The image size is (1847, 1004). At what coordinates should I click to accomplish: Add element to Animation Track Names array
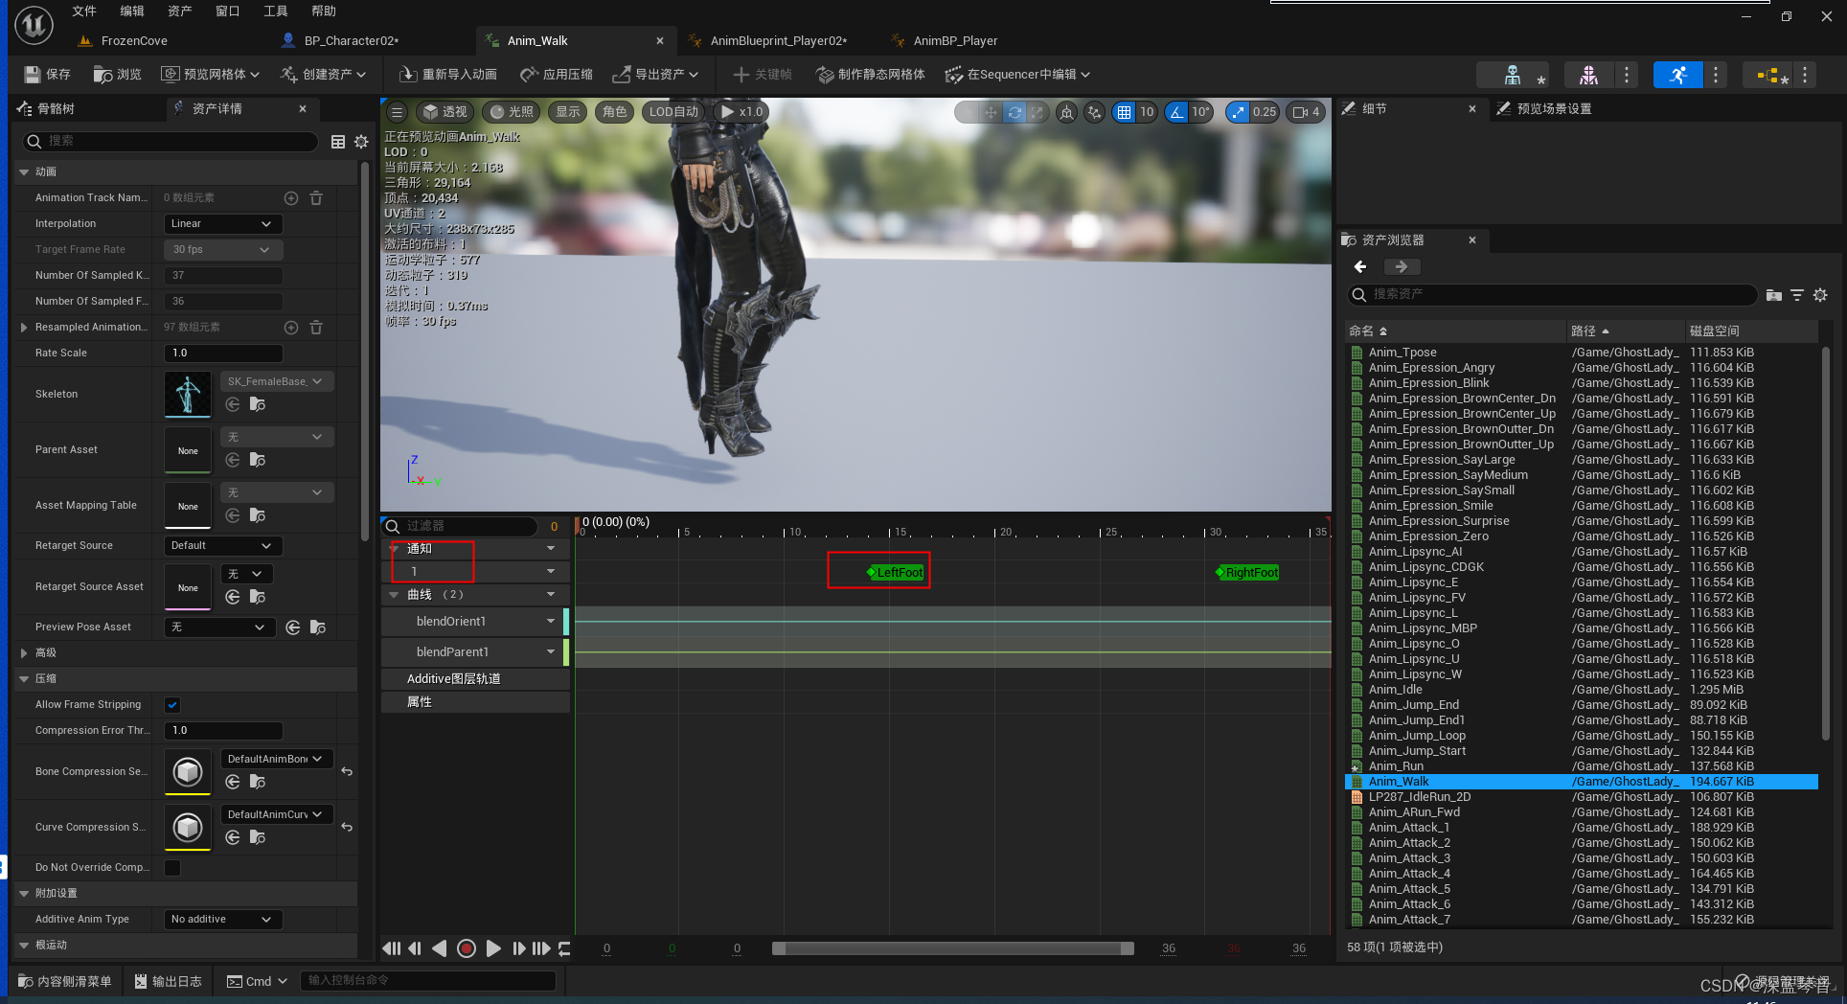[x=291, y=197]
